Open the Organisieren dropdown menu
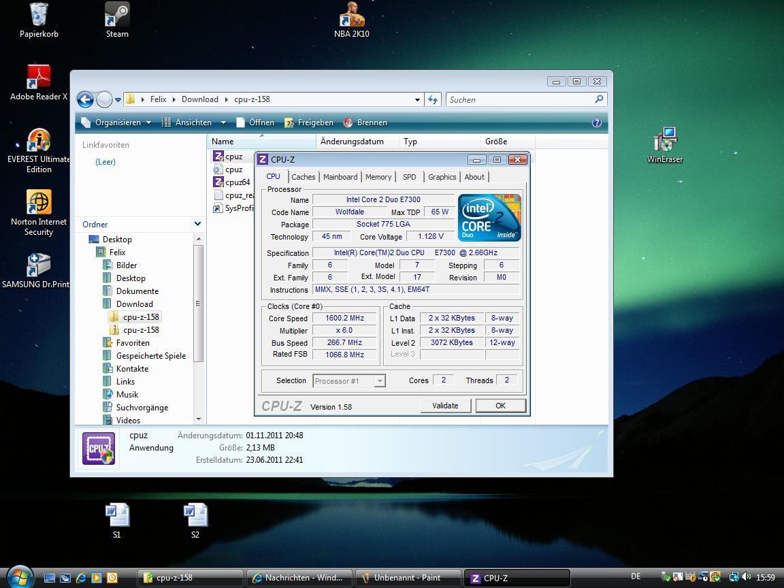Image resolution: width=784 pixels, height=588 pixels. [116, 122]
